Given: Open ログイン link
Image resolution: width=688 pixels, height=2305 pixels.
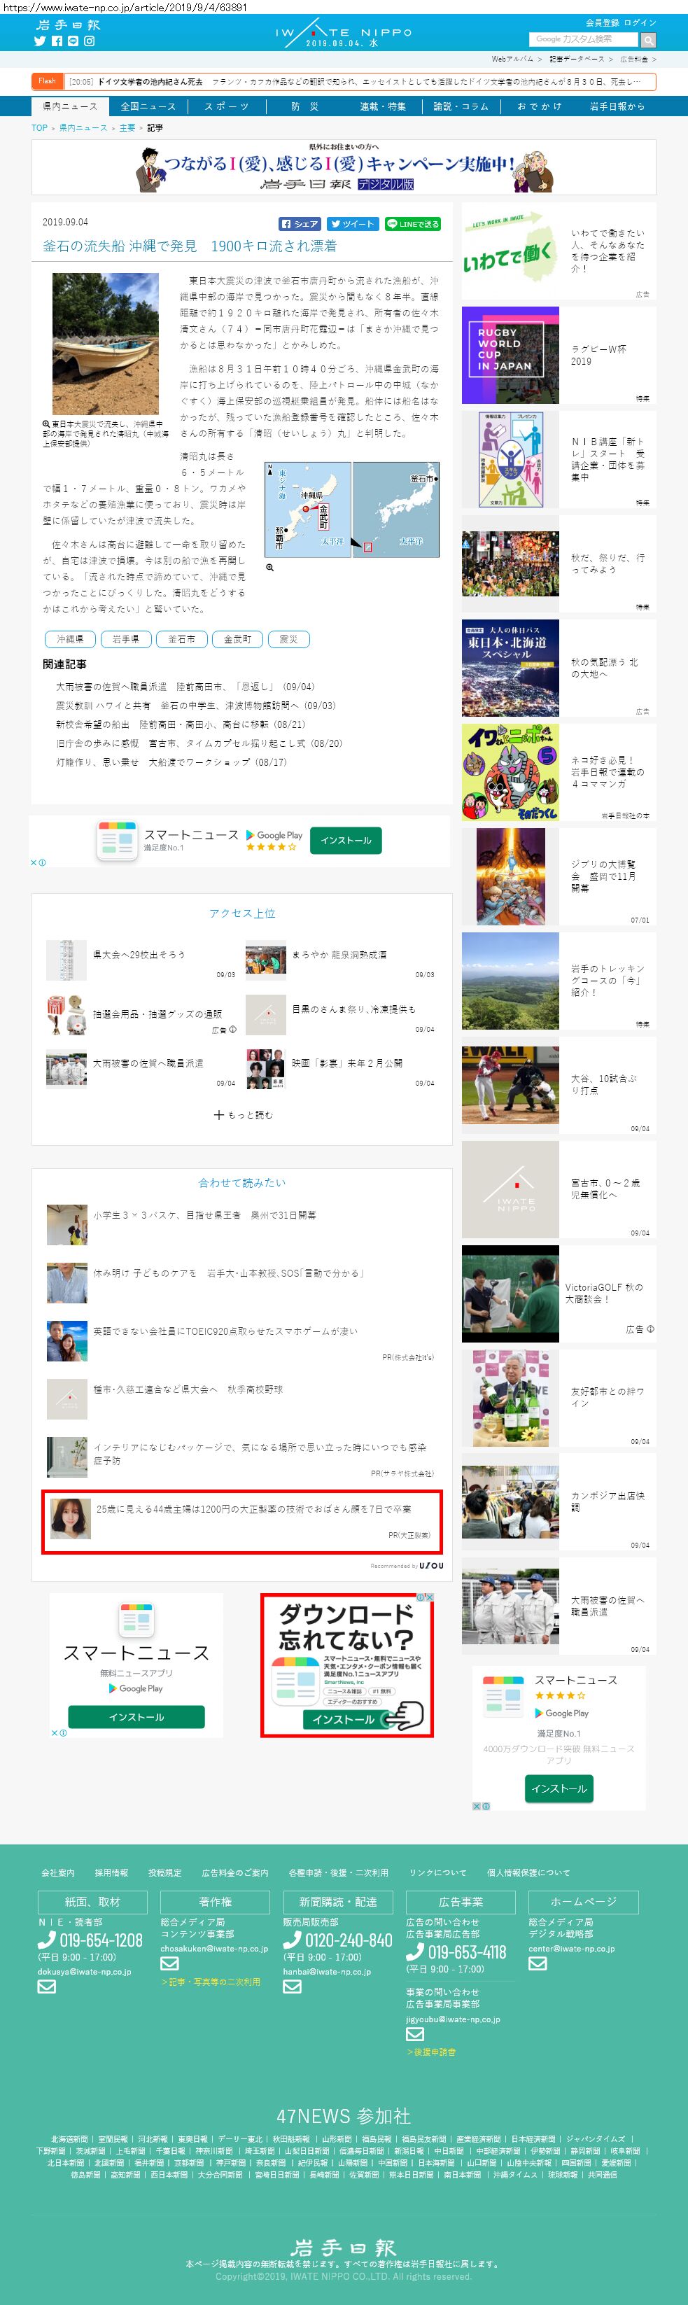Looking at the screenshot, I should [x=640, y=22].
